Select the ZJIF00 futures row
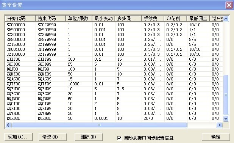The width and height of the screenshot is (234, 143). 114,59
